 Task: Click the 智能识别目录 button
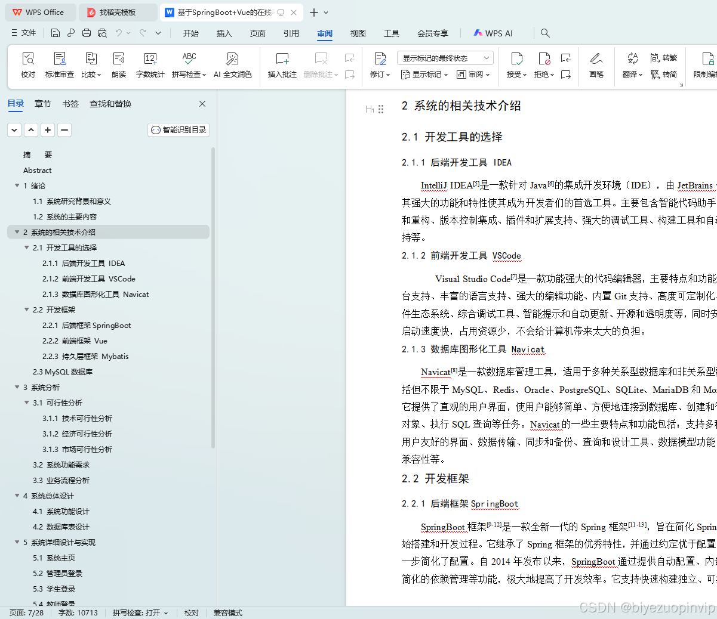(178, 129)
